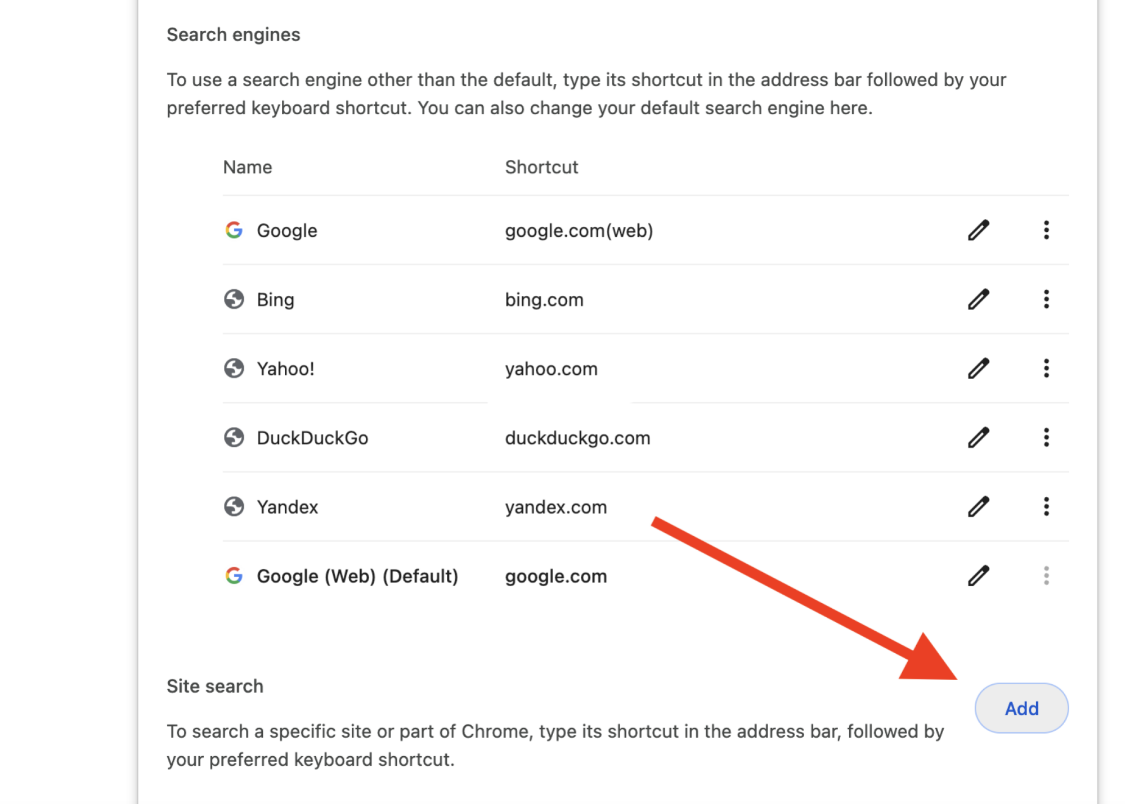Select the google.com(web) shortcut text

[579, 230]
